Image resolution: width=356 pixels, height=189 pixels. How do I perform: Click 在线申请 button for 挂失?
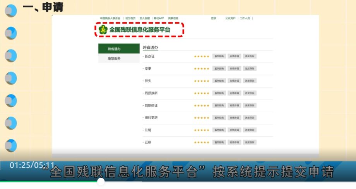[x=234, y=81]
